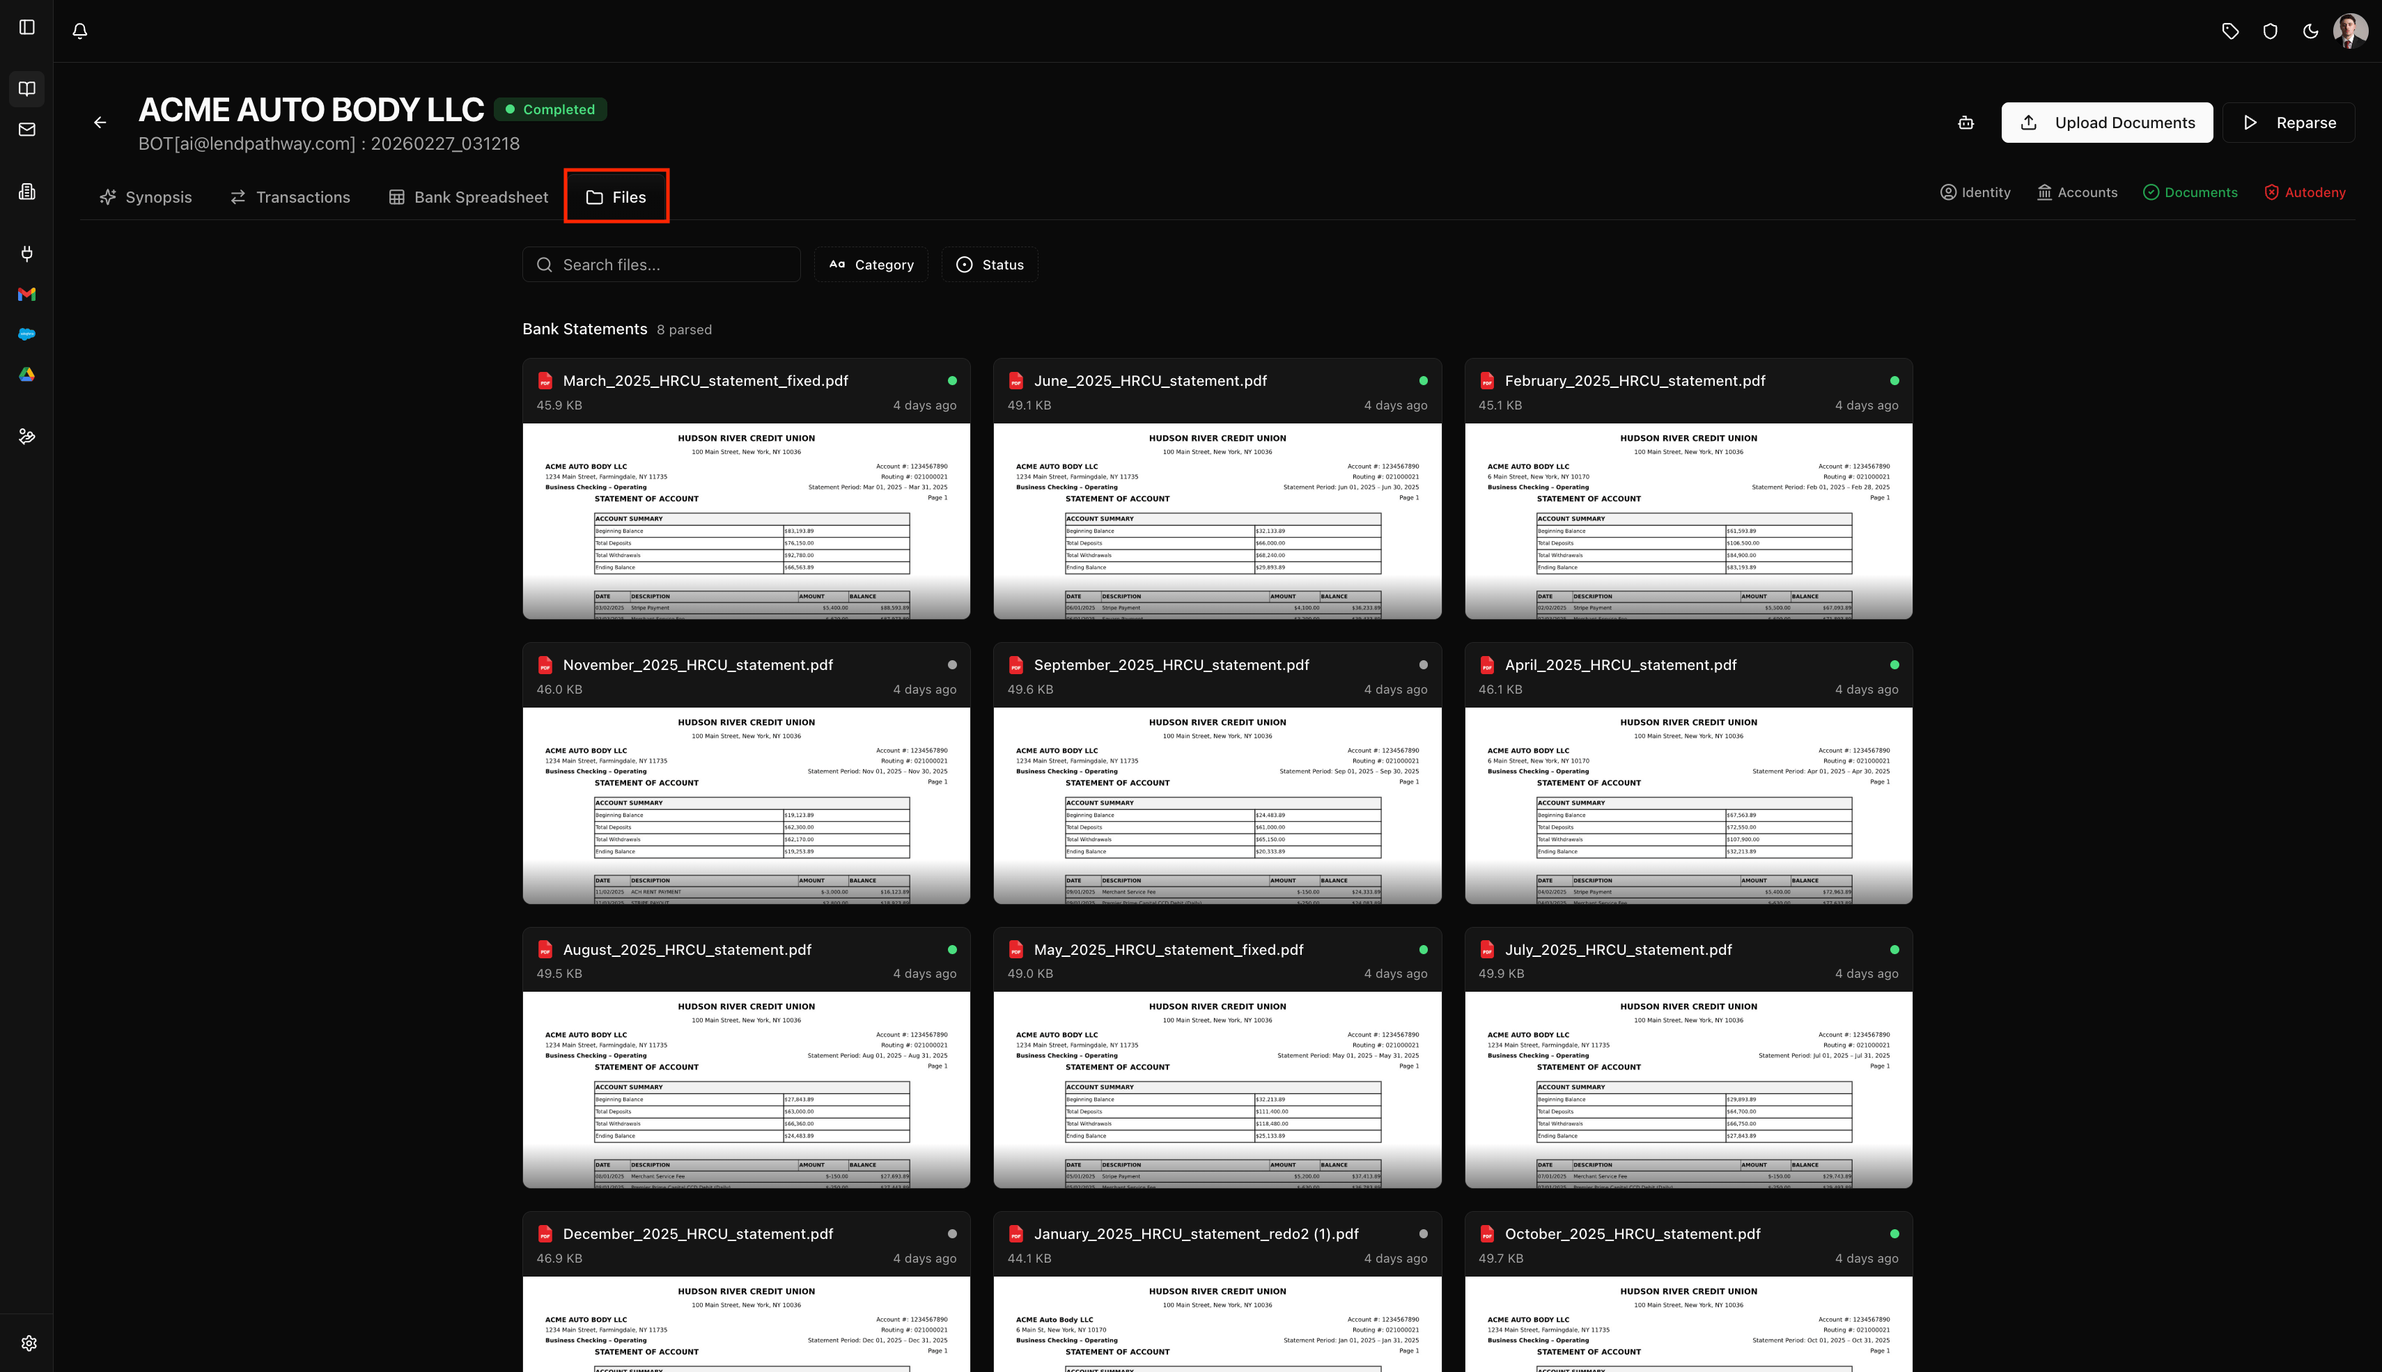Screen dimensions: 2382x1372
Task: Toggle dark mode moon icon
Action: 2310,31
